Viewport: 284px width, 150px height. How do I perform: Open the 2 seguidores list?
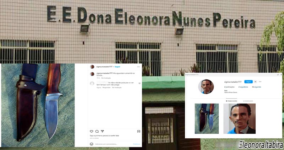tap(243, 87)
